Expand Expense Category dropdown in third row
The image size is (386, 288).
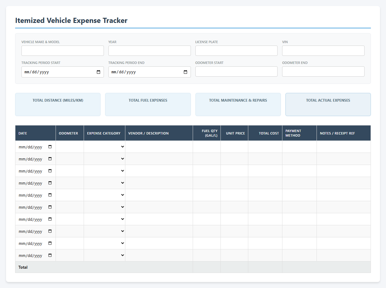[x=105, y=171]
